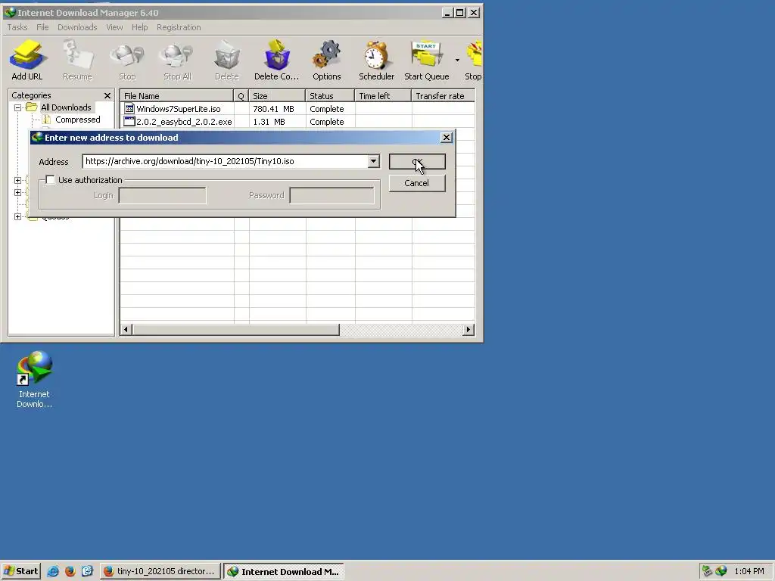The height and width of the screenshot is (581, 775).
Task: Click the Add URL toolbar icon
Action: click(27, 54)
